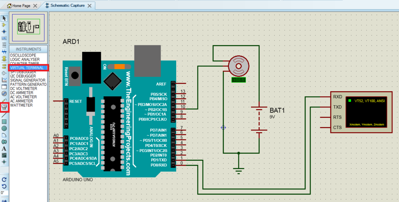Image resolution: width=399 pixels, height=202 pixels.
Task: Click the Virtual Instruments mode icon
Action: tap(4, 106)
